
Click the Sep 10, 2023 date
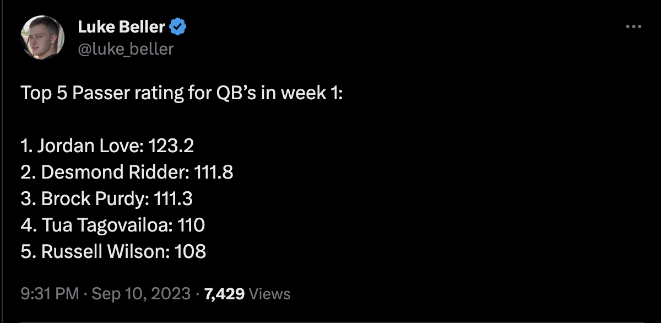click(141, 294)
